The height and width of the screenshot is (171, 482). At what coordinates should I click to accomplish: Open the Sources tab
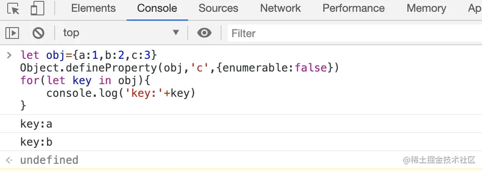pyautogui.click(x=218, y=8)
